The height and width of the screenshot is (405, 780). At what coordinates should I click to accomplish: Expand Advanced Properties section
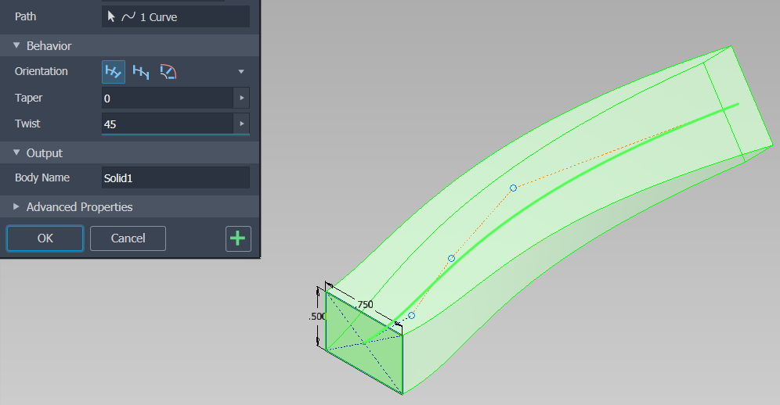click(x=16, y=206)
